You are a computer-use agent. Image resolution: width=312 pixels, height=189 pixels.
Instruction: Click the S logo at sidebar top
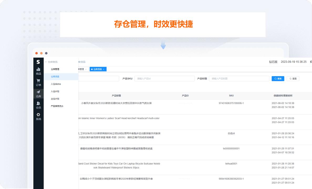[x=38, y=62]
